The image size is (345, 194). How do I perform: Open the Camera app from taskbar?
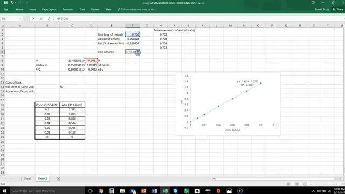coord(197,191)
